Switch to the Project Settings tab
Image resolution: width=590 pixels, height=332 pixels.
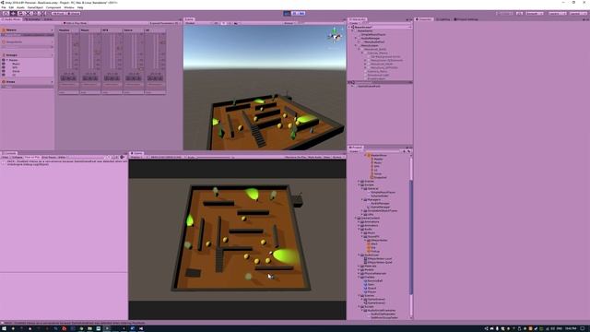(466, 19)
